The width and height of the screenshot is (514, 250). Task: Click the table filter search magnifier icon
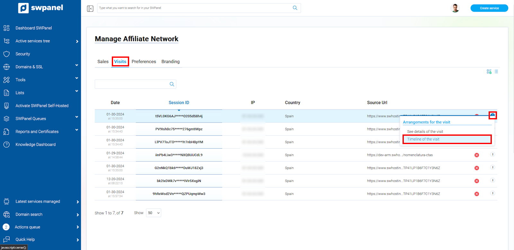tap(172, 84)
